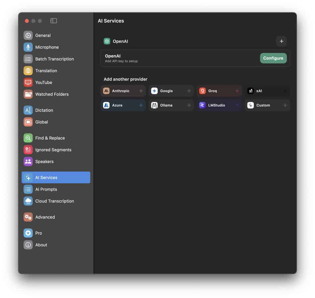Go to AI Prompts in sidebar

click(46, 189)
